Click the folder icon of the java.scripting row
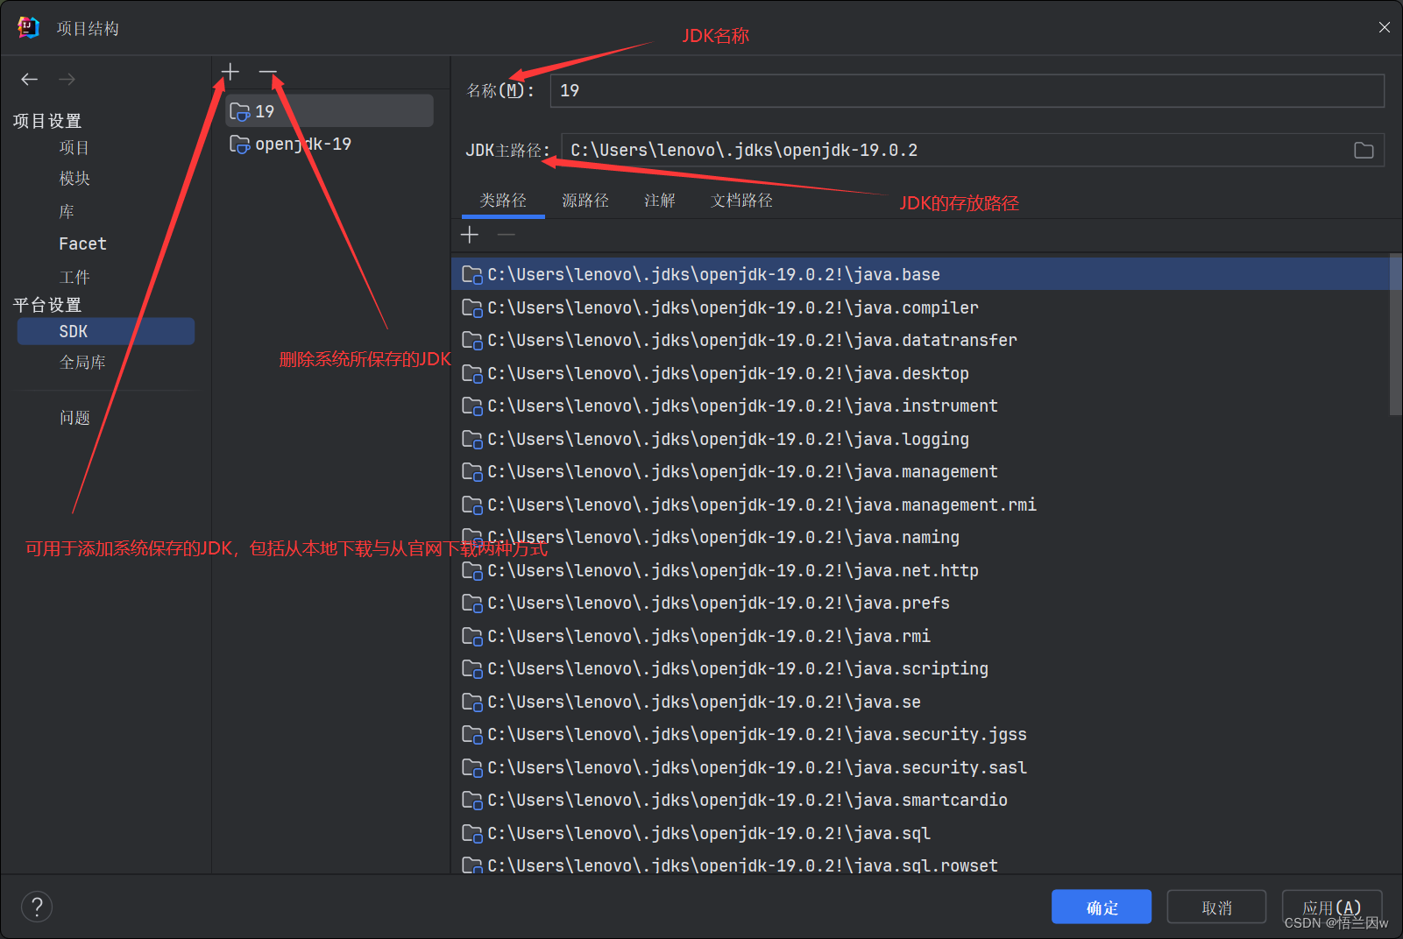 472,669
